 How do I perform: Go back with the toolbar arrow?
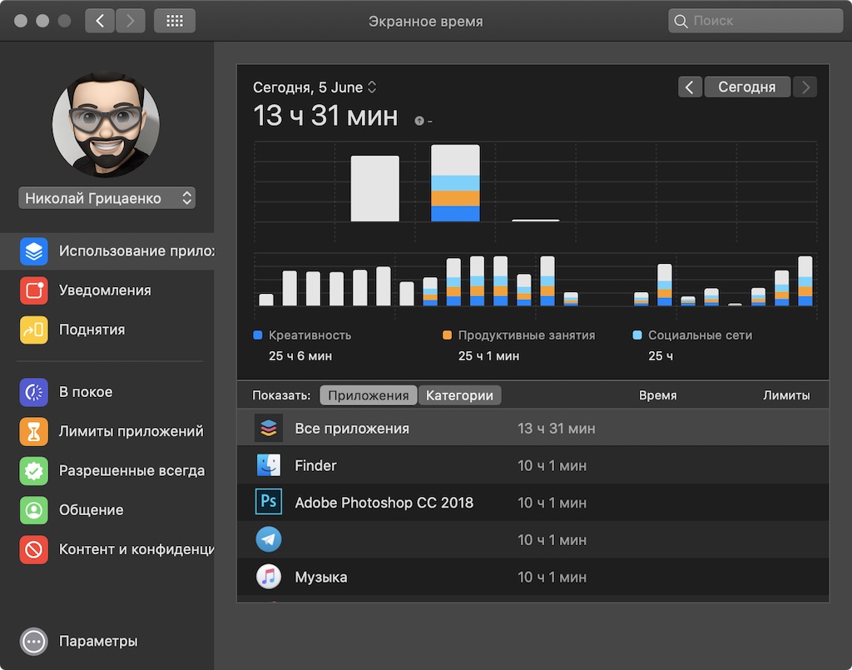coord(100,21)
